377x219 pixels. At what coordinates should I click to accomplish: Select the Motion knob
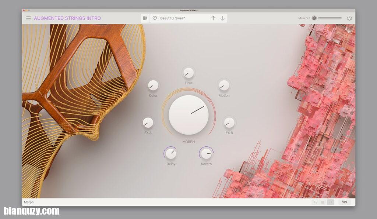click(x=224, y=85)
